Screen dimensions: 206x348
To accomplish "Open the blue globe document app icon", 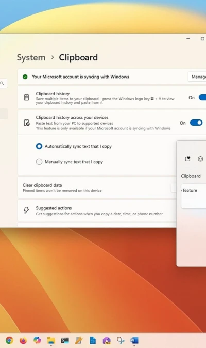I will click(93, 340).
